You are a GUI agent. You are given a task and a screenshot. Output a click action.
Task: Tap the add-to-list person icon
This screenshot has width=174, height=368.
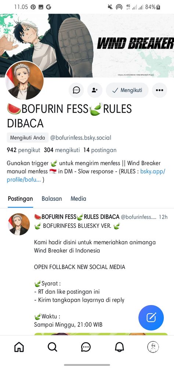pos(95,90)
